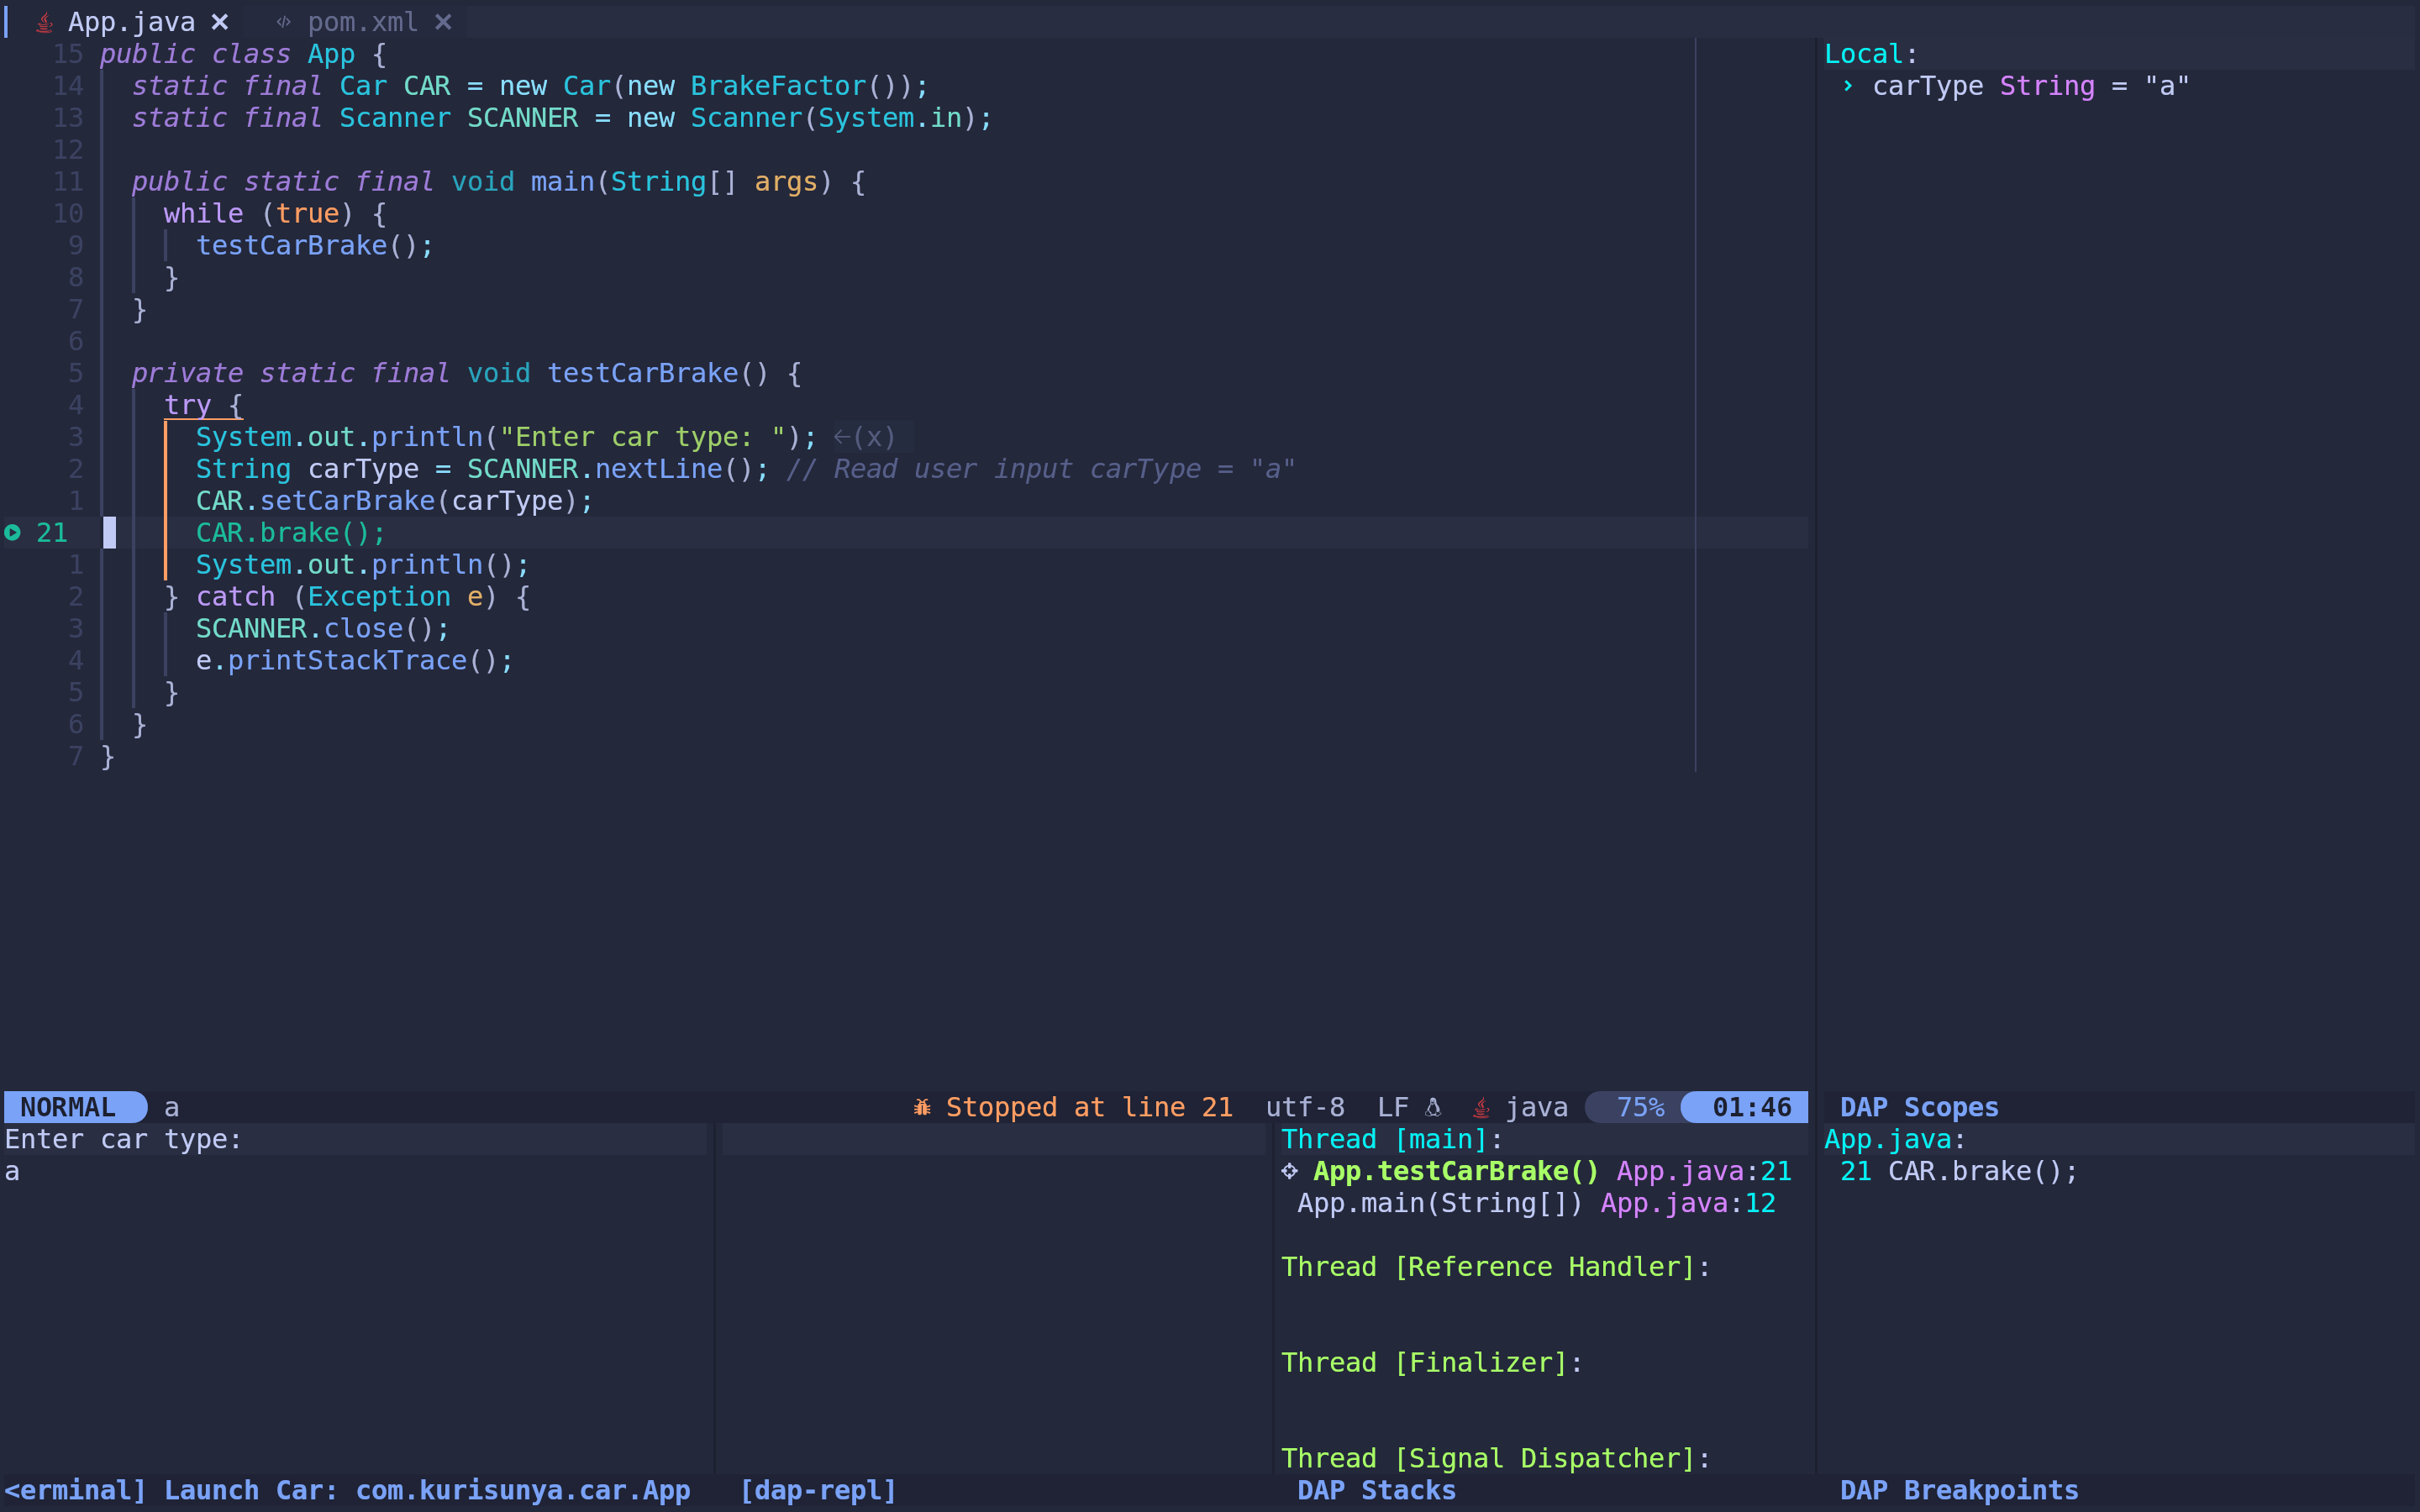Click the e.printStackTrace() line

coord(354,660)
